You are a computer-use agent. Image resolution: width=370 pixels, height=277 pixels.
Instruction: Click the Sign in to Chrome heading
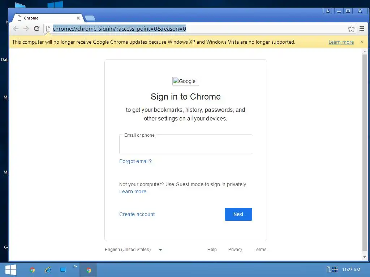(186, 97)
